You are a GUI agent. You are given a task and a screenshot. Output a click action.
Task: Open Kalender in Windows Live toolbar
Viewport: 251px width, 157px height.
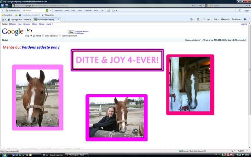coord(88,11)
